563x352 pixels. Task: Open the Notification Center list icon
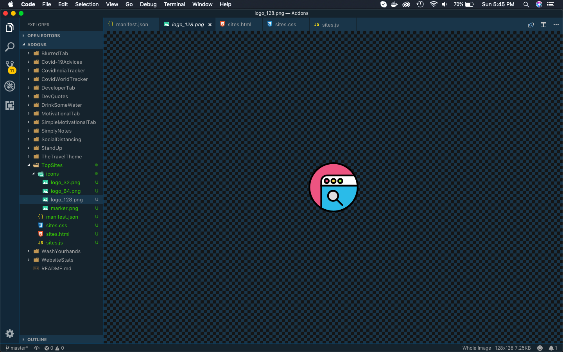point(550,4)
